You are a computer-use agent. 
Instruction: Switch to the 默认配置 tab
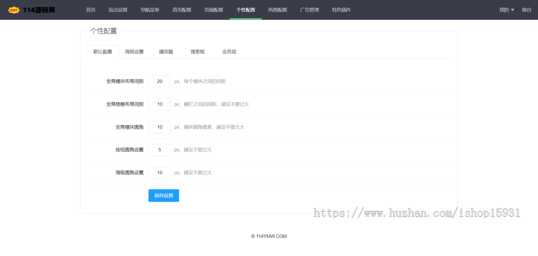point(103,52)
